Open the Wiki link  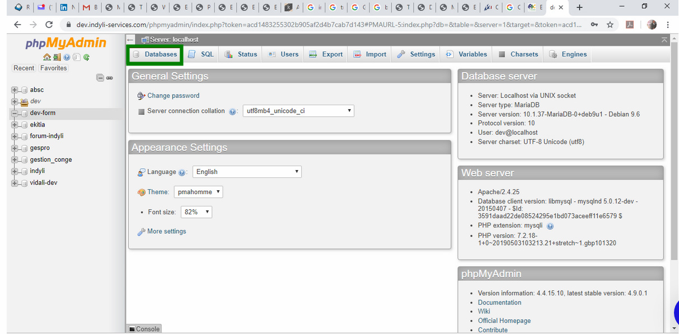(x=484, y=312)
